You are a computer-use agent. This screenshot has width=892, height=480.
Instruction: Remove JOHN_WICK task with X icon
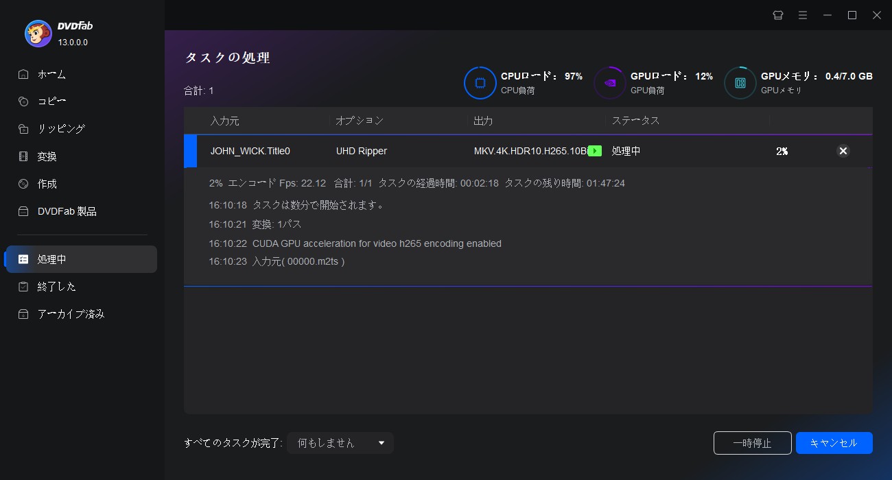[x=843, y=151]
